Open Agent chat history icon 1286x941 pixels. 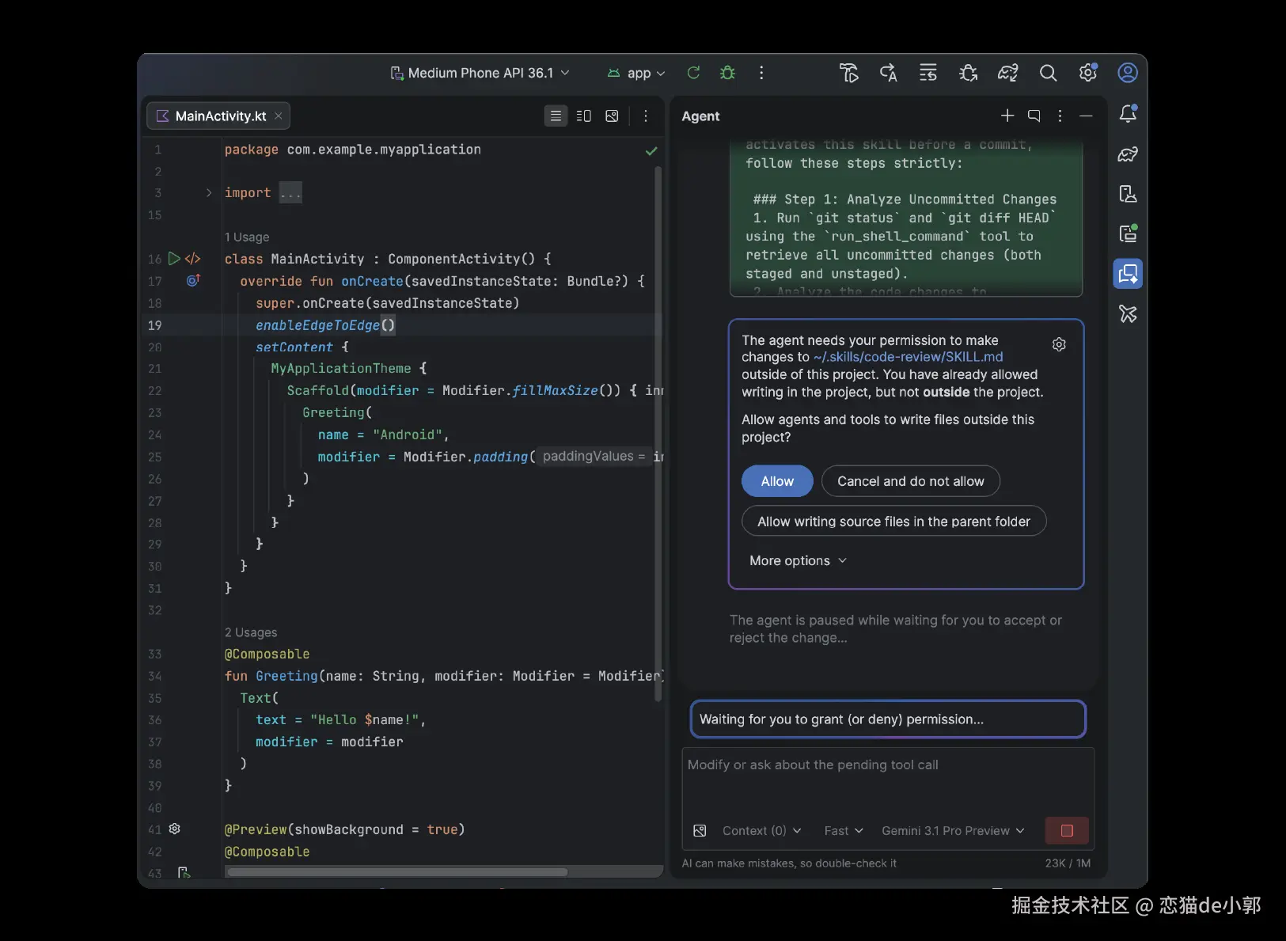pyautogui.click(x=1034, y=116)
